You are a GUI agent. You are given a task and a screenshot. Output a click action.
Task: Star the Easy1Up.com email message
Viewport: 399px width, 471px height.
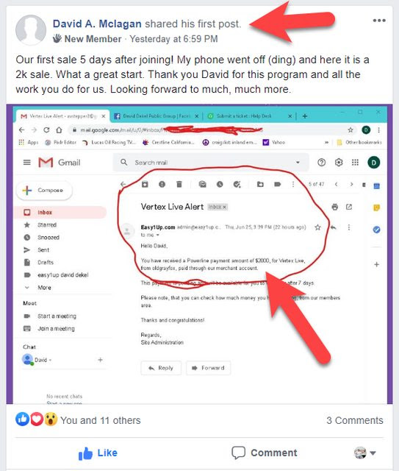(x=317, y=227)
